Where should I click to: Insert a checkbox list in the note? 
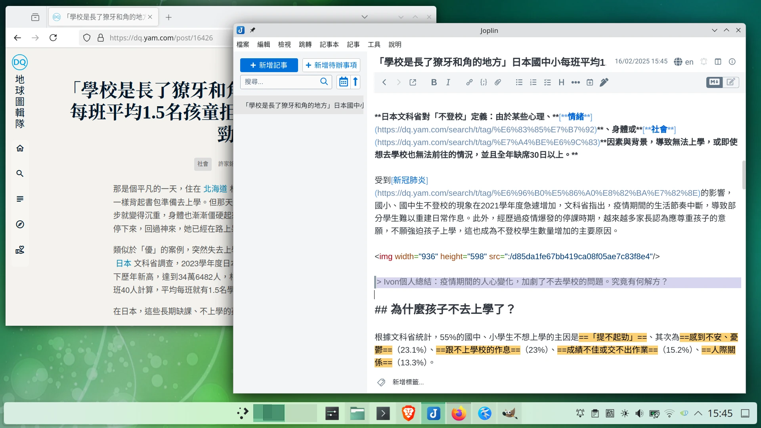(547, 82)
